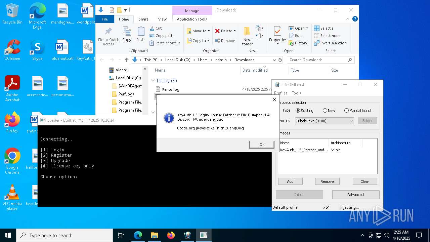The width and height of the screenshot is (430, 242).
Task: Click Copy path in ribbon
Action: tap(161, 36)
